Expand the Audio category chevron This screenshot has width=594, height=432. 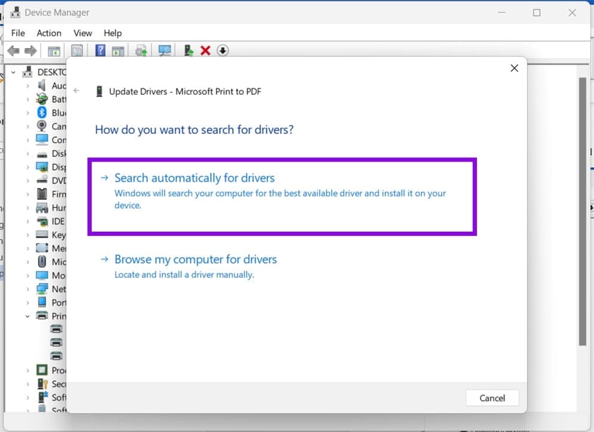(28, 86)
